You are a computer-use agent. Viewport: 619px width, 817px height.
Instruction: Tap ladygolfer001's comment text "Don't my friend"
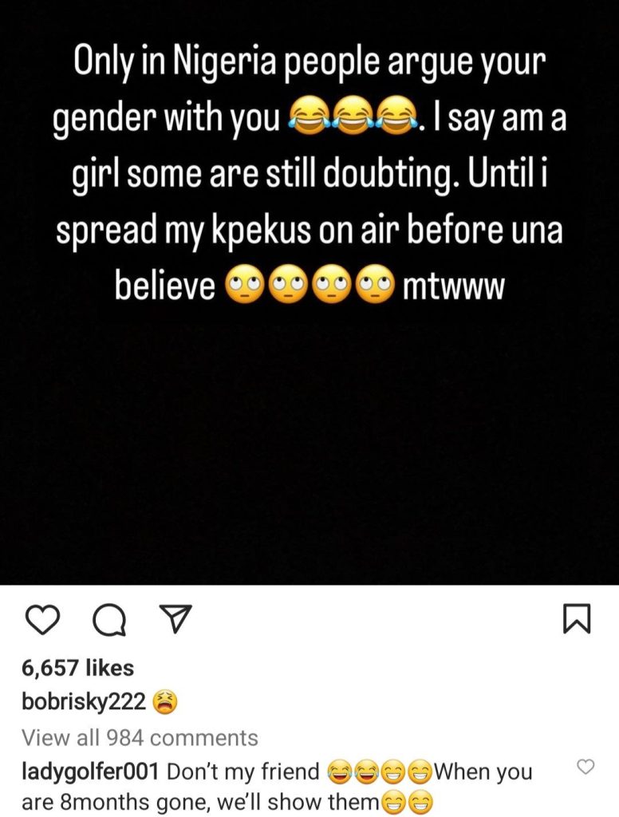coord(244,772)
